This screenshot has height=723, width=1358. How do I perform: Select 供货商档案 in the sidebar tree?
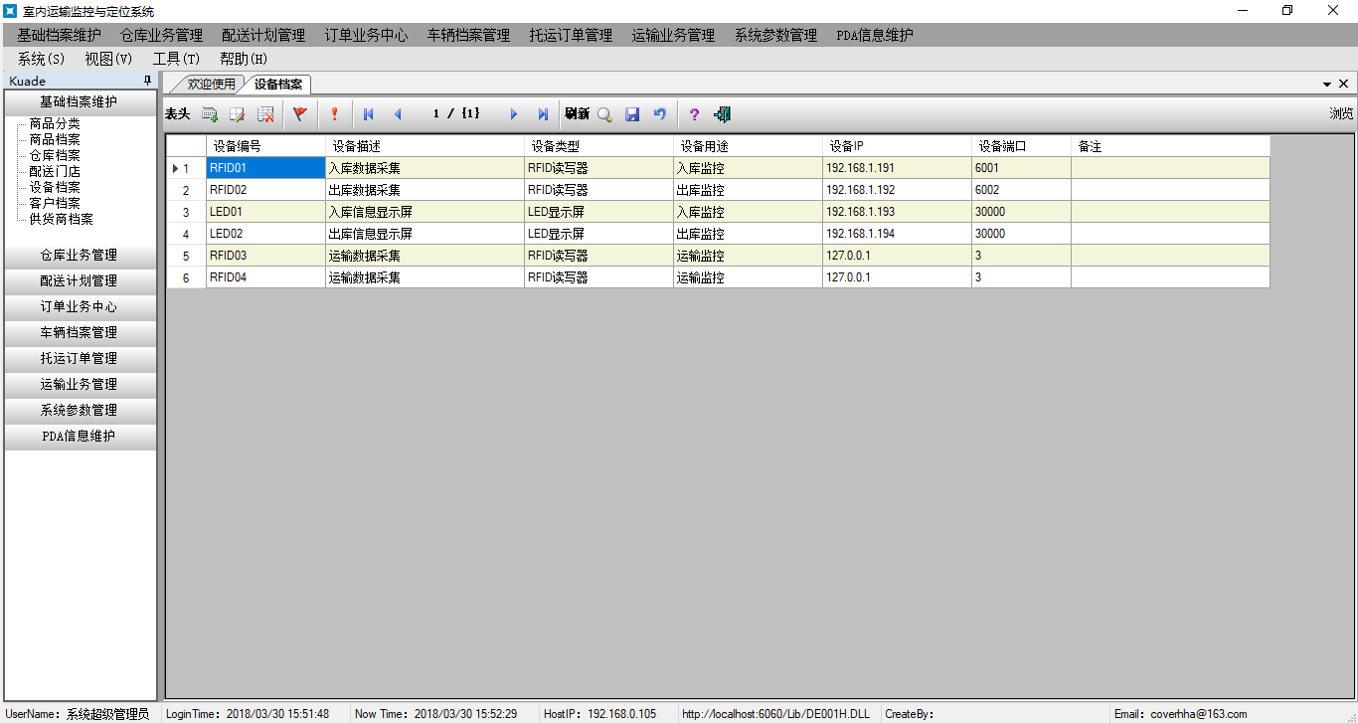61,219
